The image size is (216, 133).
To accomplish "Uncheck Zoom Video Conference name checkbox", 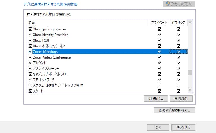I will click(30, 57).
